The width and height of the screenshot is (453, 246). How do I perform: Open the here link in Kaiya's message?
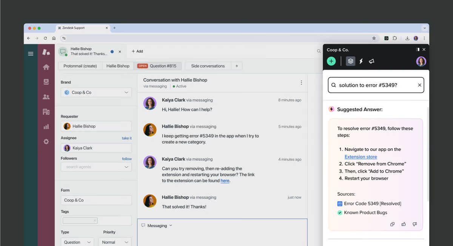tap(225, 181)
